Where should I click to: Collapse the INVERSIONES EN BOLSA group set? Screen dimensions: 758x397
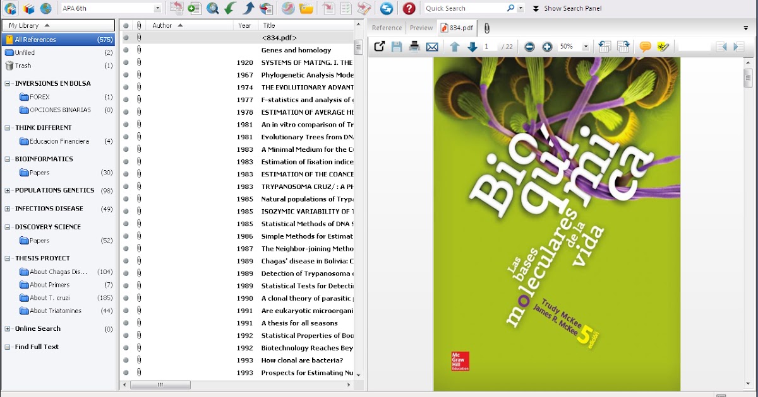point(8,83)
